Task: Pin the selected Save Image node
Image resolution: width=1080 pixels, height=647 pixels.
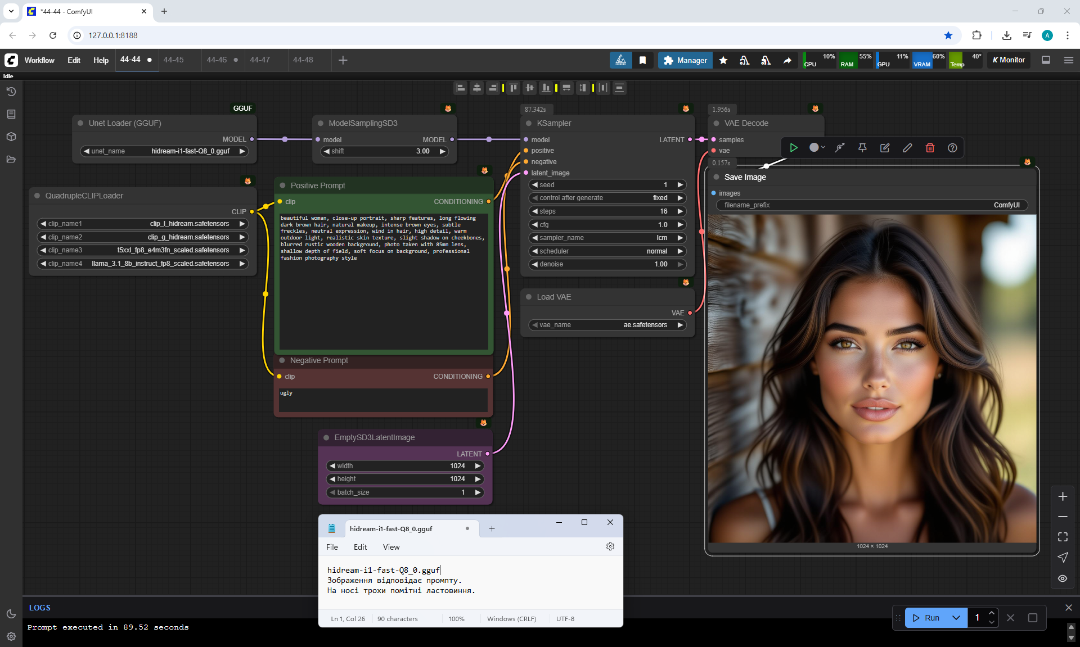Action: [x=862, y=148]
